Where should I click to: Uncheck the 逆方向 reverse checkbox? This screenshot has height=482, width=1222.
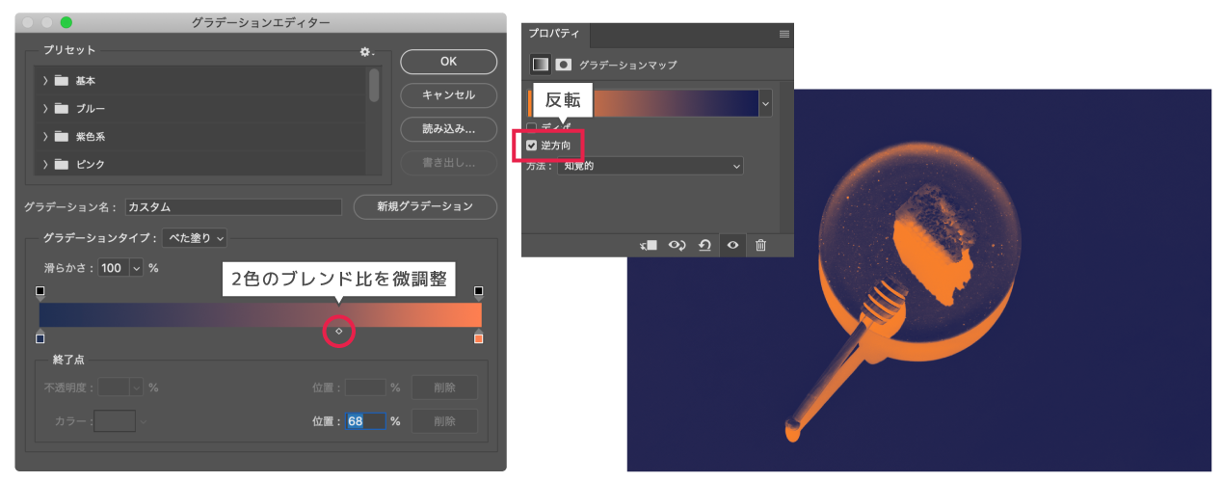532,146
